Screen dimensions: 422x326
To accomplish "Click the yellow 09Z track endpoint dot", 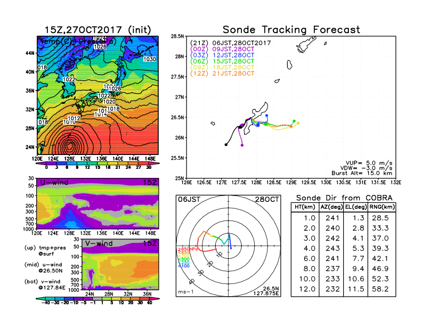I will coord(298,123).
